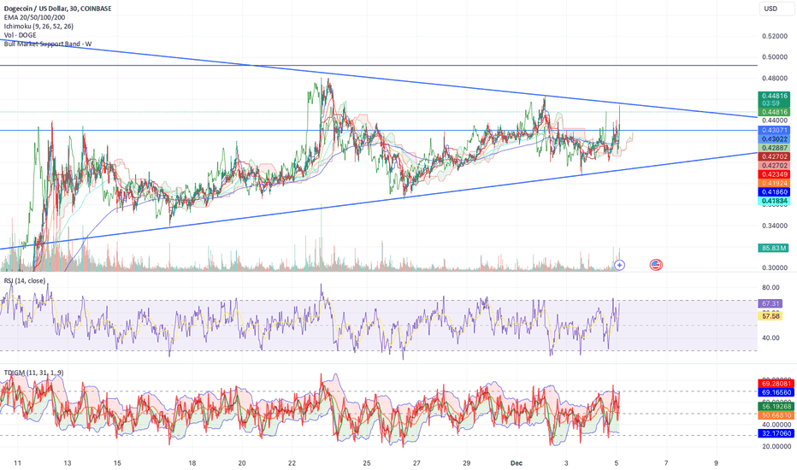
Task: Click the 0.52000 price axis label
Action: click(775, 36)
